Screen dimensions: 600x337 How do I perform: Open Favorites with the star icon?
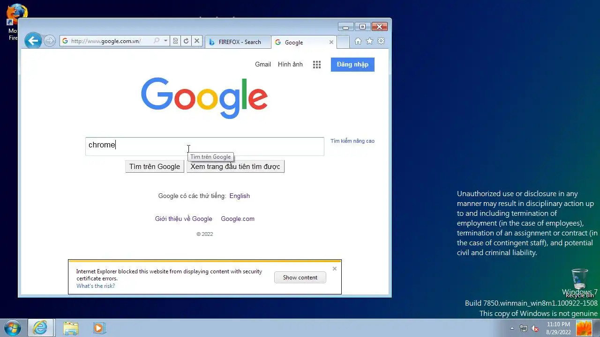pos(369,41)
